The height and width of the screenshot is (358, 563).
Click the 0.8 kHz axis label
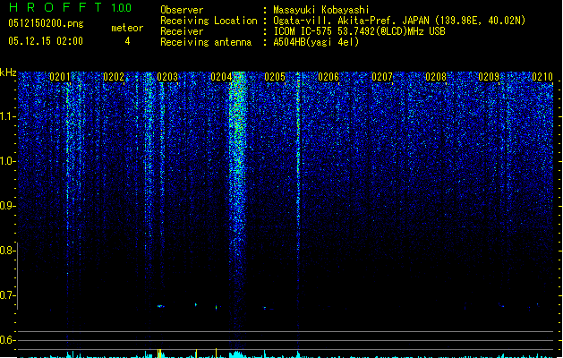click(x=7, y=251)
